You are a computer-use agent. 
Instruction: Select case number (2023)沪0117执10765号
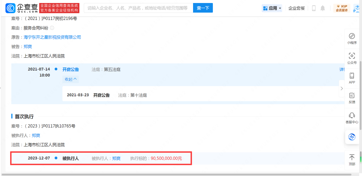point(50,126)
